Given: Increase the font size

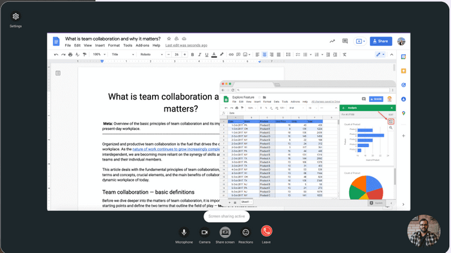Looking at the screenshot, I should (185, 54).
